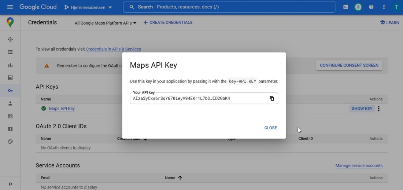The height and width of the screenshot is (190, 403).
Task: Open the Solutions widgets icon in the sidebar
Action: point(10,116)
